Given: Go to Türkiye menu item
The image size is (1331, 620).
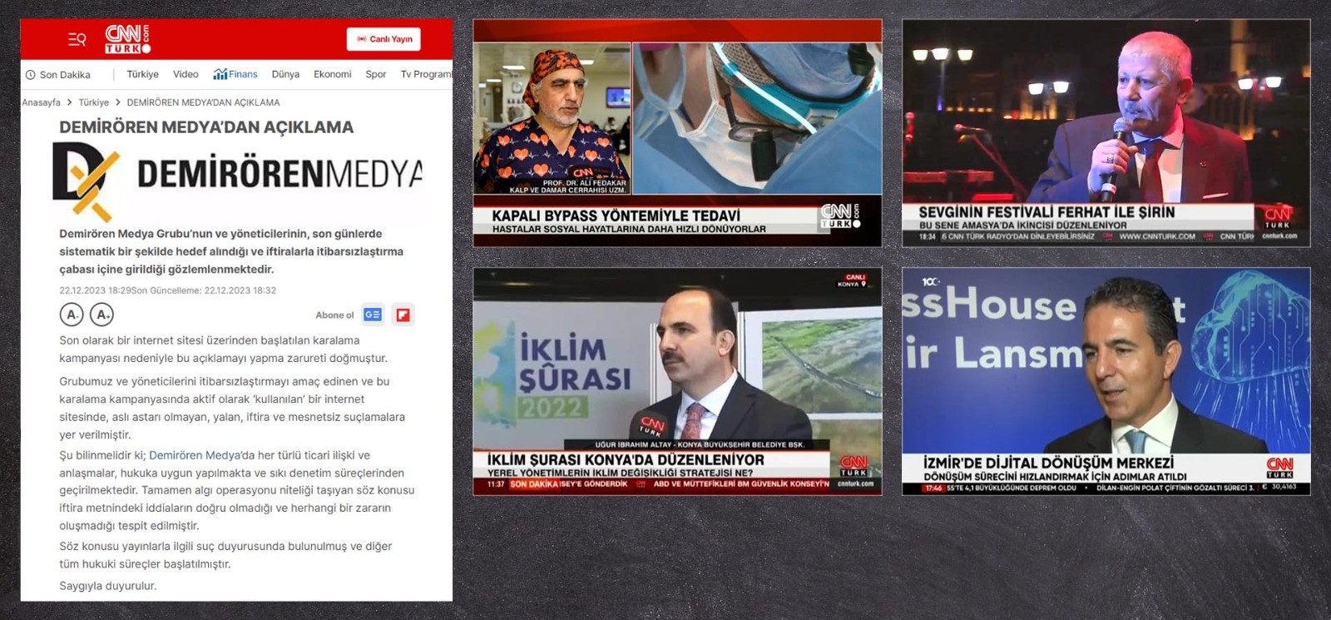Looking at the screenshot, I should click(x=142, y=74).
